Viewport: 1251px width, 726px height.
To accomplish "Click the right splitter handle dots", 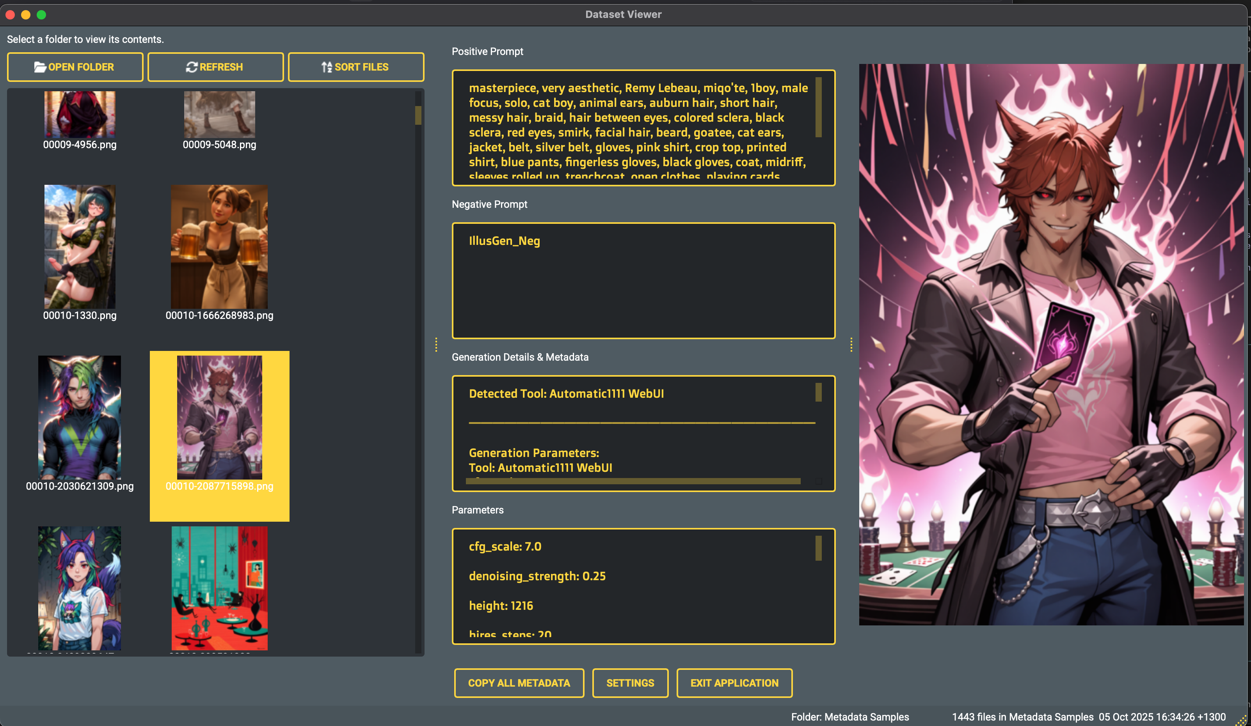I will (x=851, y=345).
